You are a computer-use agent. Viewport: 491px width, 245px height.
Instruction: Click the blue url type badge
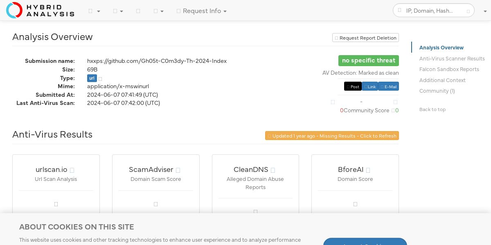[92, 78]
